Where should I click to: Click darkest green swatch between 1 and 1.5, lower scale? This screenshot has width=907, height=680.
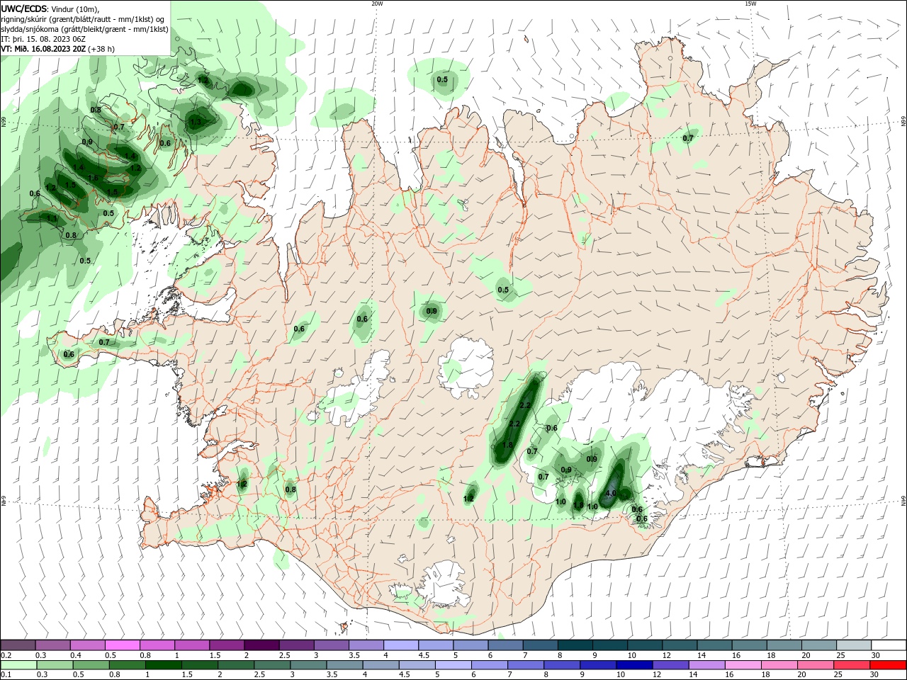click(x=164, y=665)
